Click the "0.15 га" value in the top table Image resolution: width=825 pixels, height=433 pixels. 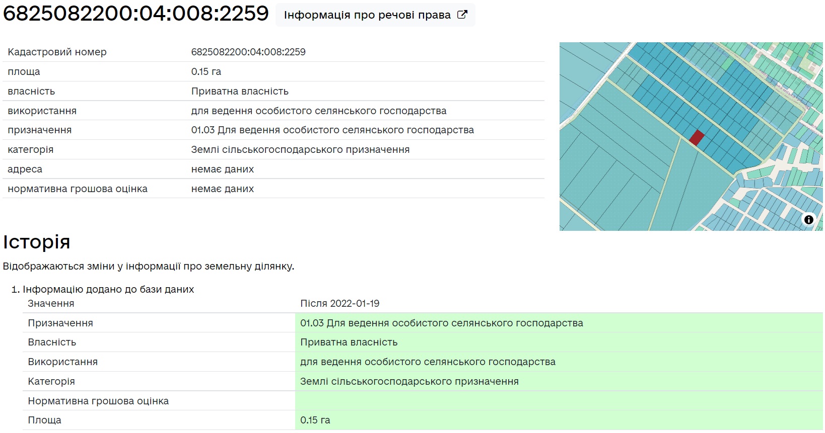pos(206,71)
